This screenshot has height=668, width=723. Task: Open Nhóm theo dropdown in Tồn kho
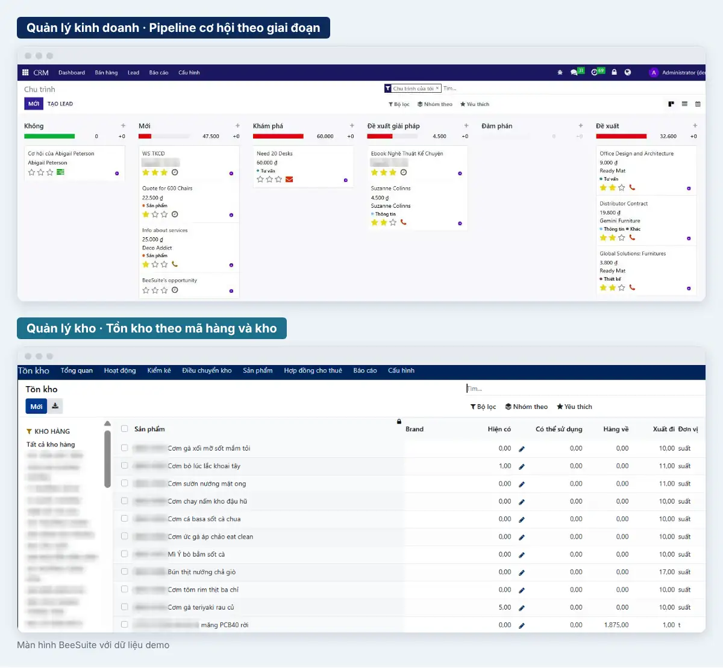tap(527, 407)
